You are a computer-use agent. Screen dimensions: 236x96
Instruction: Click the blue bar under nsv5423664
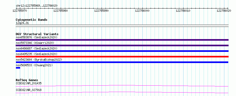pyautogui.click(x=122, y=62)
